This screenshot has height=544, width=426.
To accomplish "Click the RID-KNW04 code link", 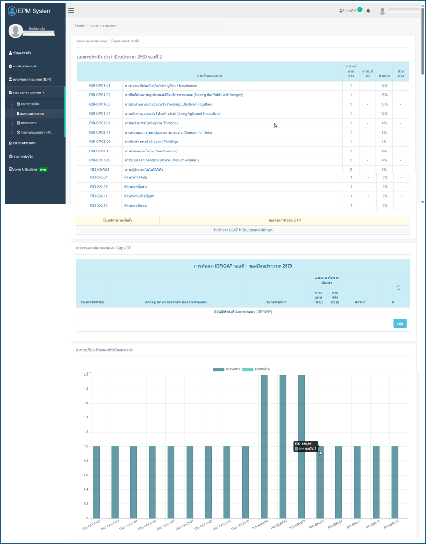I will (x=100, y=170).
